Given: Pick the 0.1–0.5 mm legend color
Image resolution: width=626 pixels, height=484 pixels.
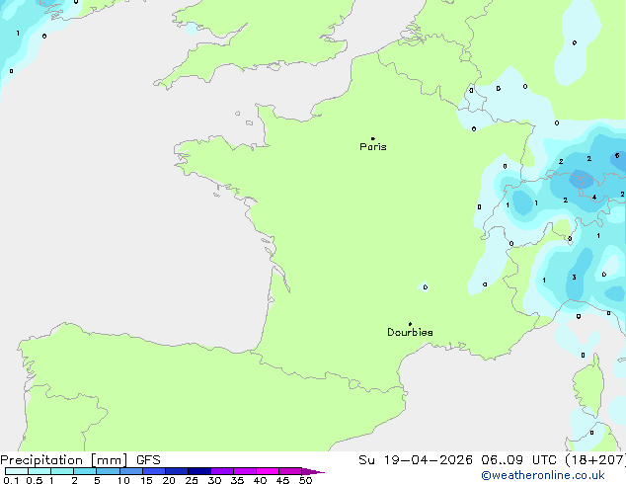Looking at the screenshot, I should (17, 471).
